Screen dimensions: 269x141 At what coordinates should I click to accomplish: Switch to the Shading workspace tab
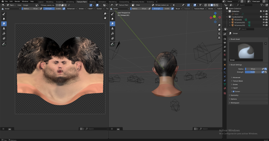(x=92, y=2)
